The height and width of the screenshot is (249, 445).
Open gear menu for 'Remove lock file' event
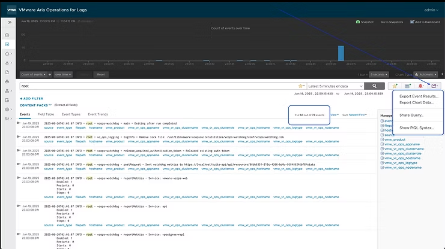click(x=19, y=136)
